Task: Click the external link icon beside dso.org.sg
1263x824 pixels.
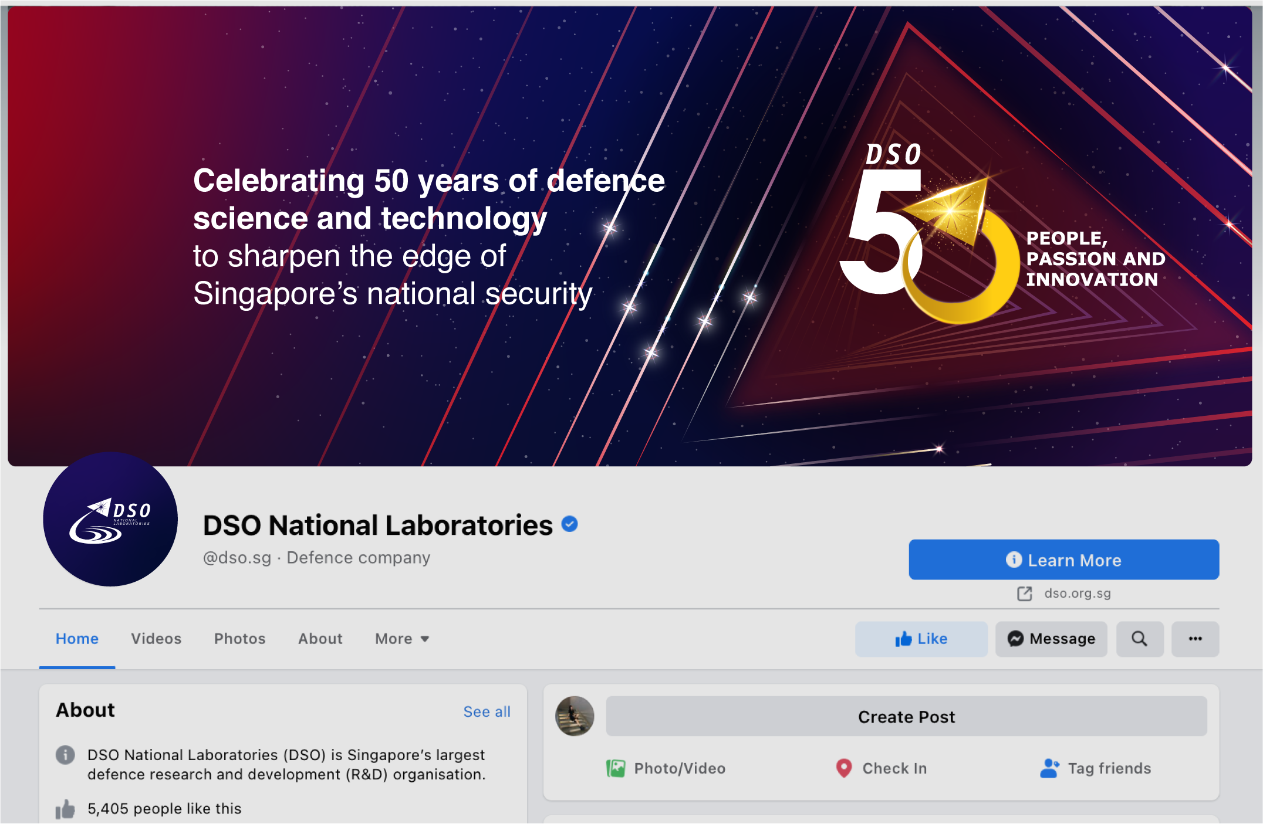Action: tap(1025, 594)
